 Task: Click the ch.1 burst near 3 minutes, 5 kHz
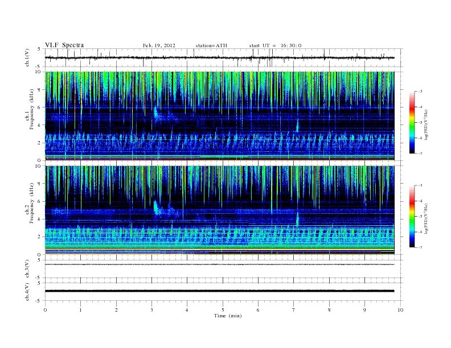(x=157, y=114)
